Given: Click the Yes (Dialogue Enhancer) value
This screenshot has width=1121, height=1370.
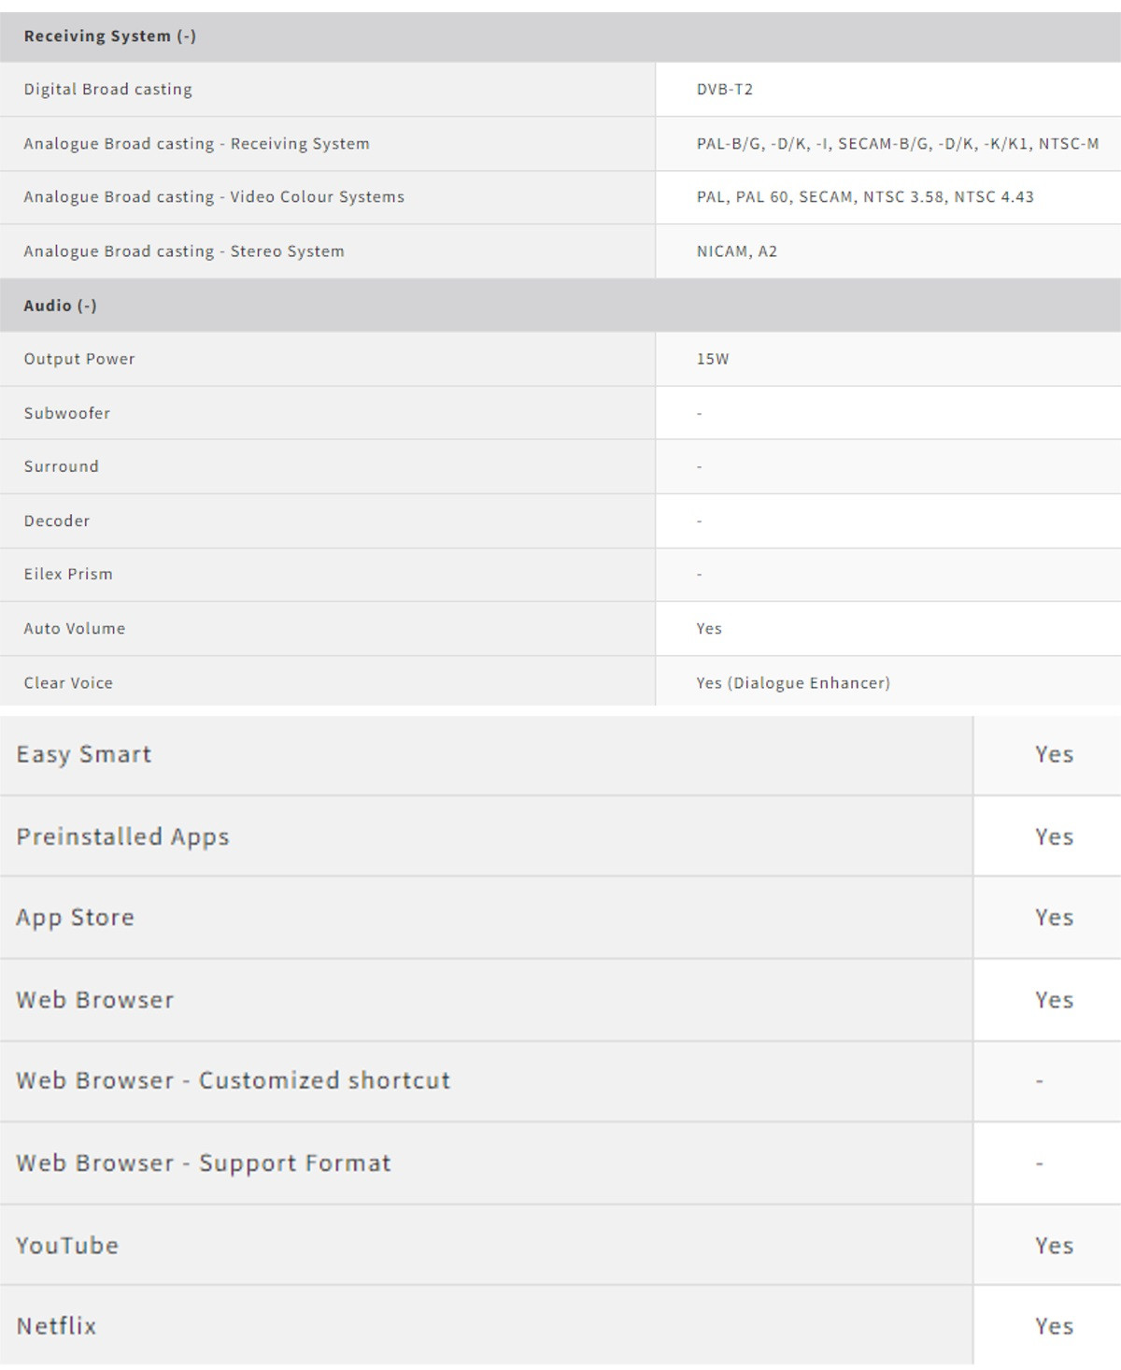Looking at the screenshot, I should 793,683.
